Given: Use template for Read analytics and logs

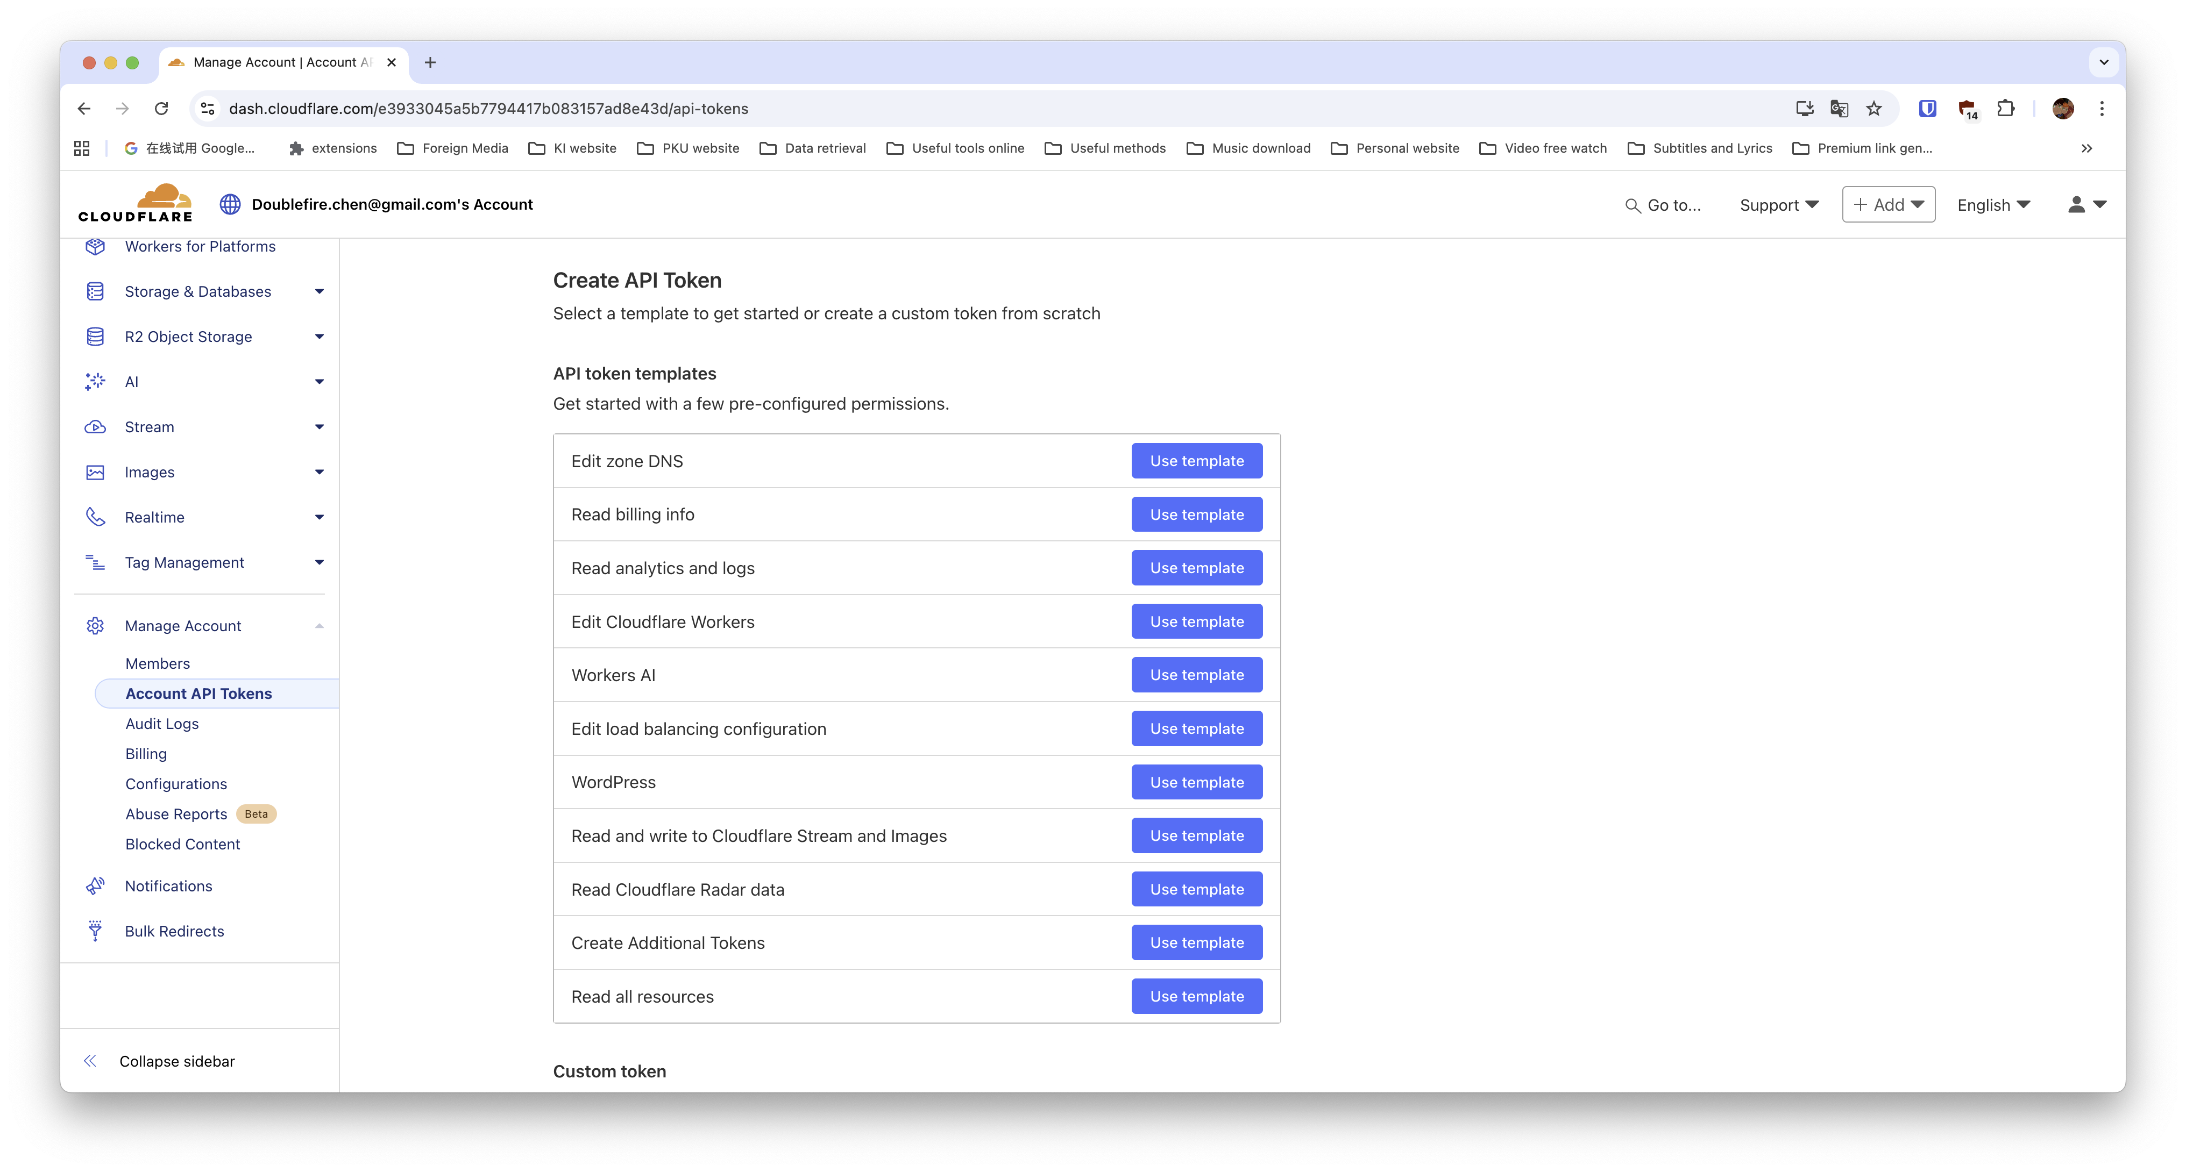Looking at the screenshot, I should pos(1196,568).
